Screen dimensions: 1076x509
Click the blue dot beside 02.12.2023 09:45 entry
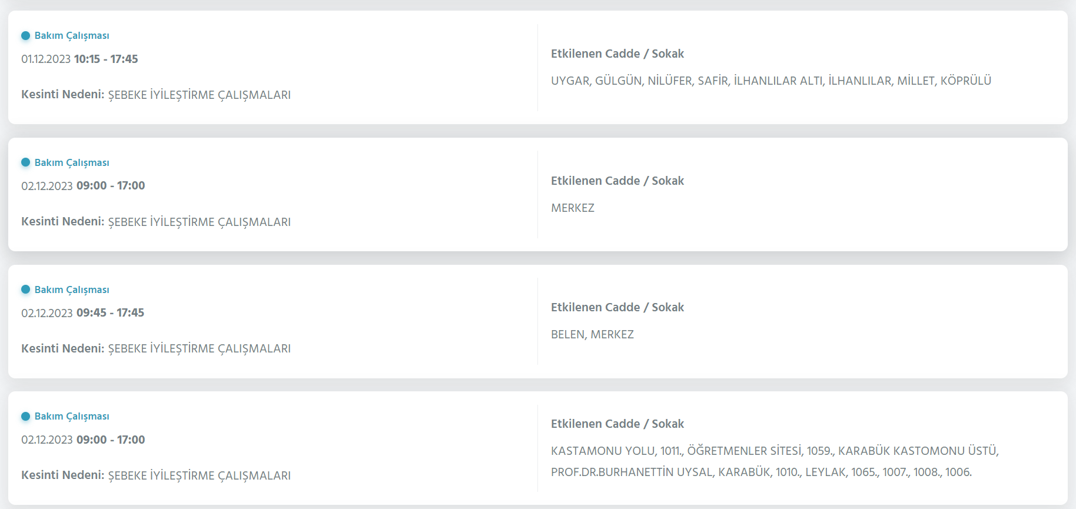(25, 290)
